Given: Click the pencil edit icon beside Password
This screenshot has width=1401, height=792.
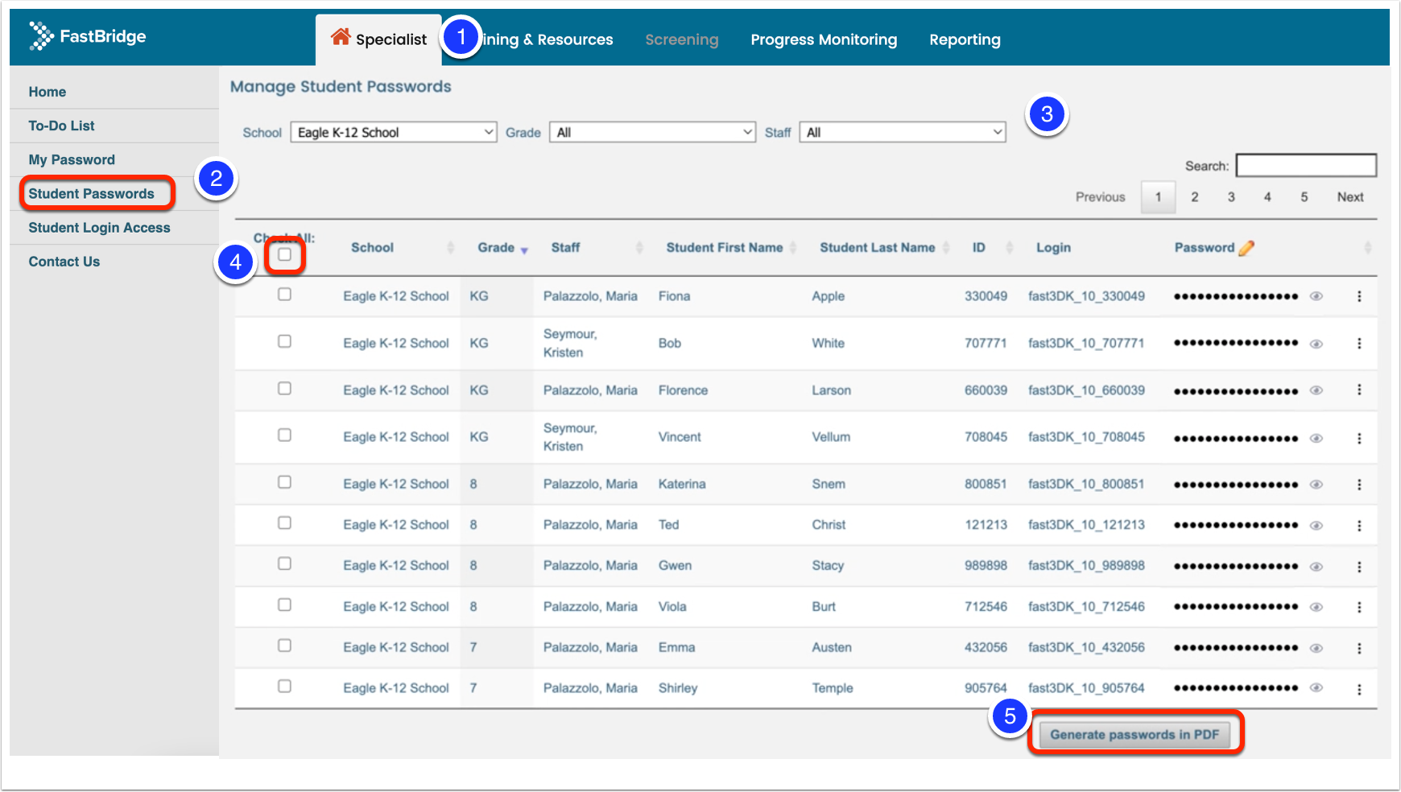Looking at the screenshot, I should (x=1246, y=248).
